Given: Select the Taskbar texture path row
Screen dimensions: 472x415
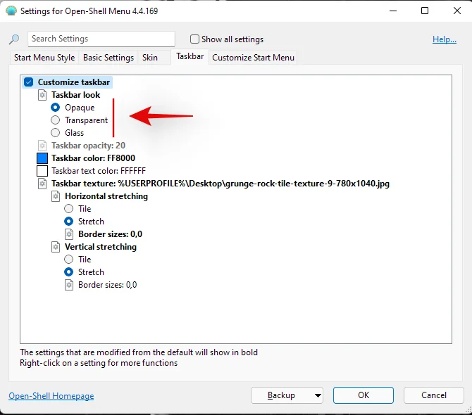Looking at the screenshot, I should (x=221, y=184).
